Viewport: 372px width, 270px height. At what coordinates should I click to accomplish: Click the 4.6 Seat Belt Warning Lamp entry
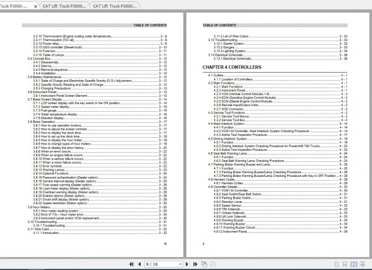278,153
